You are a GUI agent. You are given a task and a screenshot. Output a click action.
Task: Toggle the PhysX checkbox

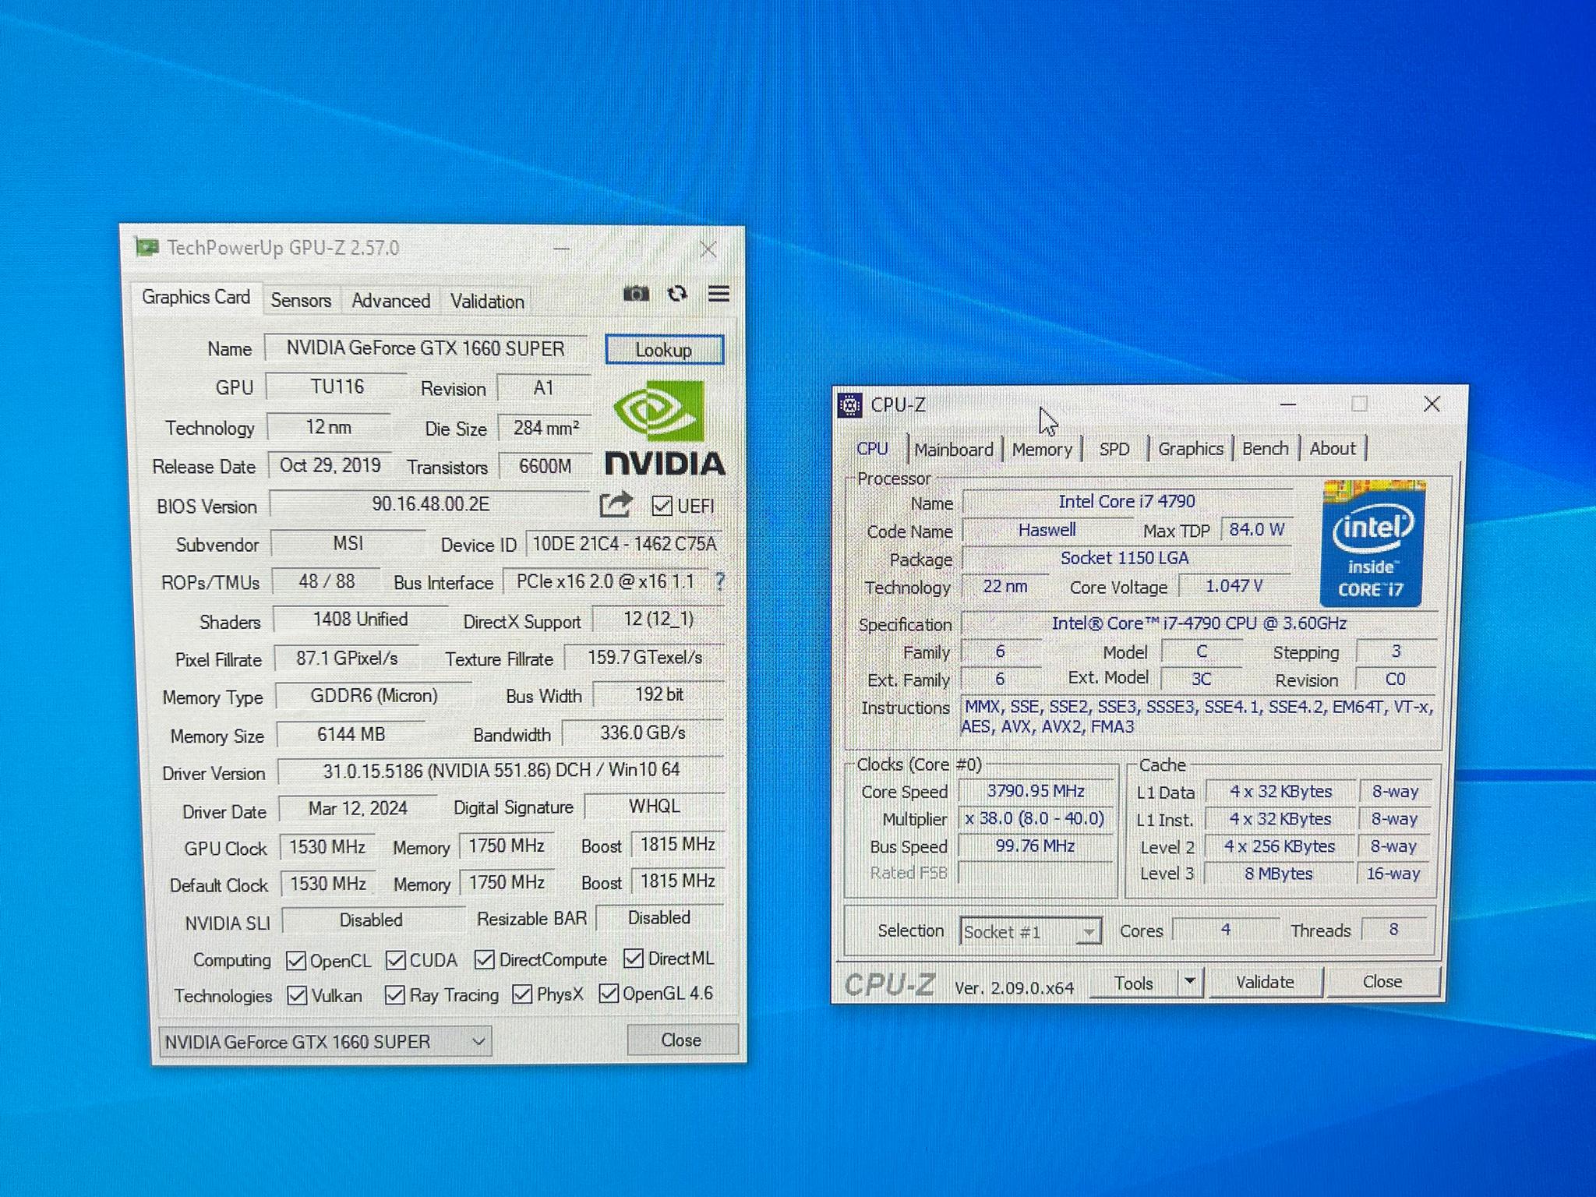(522, 994)
